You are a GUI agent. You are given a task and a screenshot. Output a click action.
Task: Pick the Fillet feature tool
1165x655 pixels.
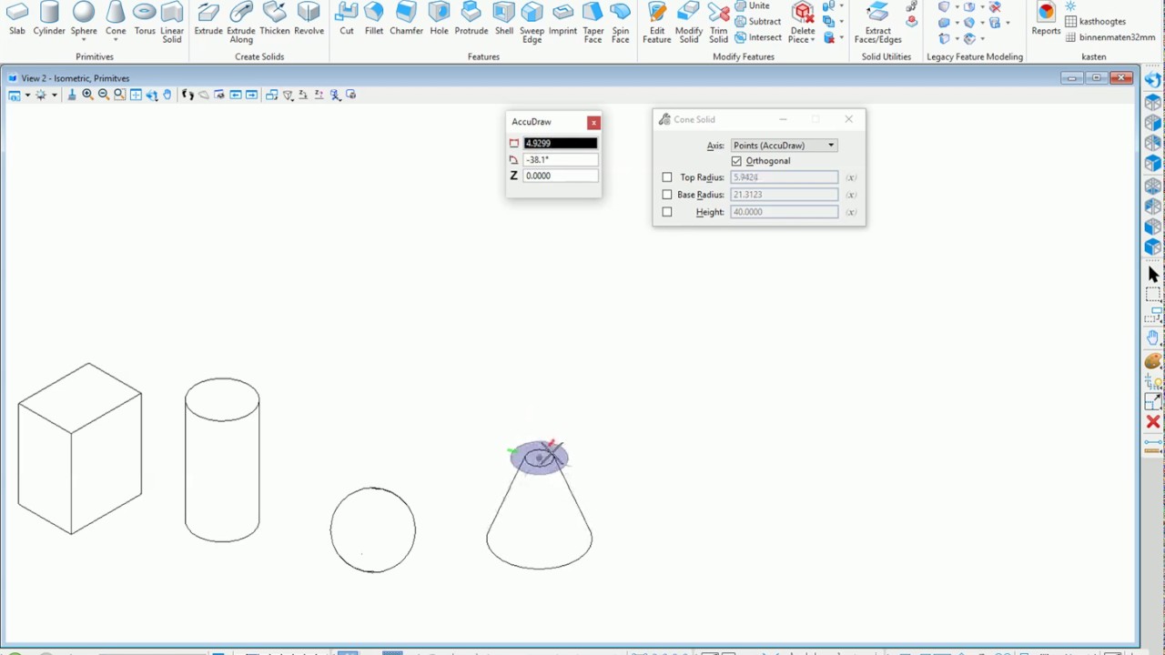[x=374, y=18]
